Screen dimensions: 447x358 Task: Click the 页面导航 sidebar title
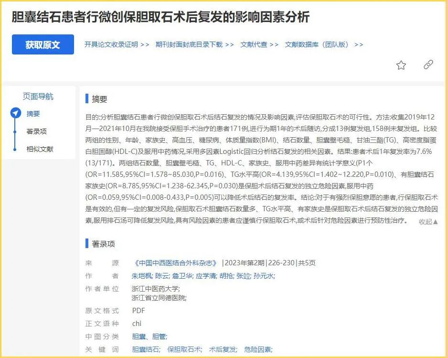38,97
